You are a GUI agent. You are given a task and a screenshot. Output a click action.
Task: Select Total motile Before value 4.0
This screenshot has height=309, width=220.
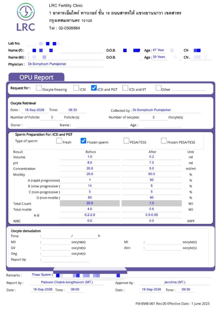90,209
